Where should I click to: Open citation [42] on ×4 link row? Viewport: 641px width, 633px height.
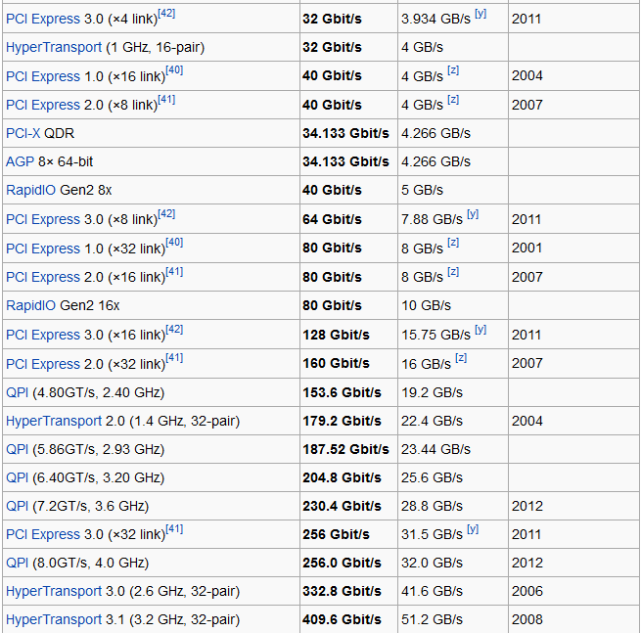click(x=166, y=13)
